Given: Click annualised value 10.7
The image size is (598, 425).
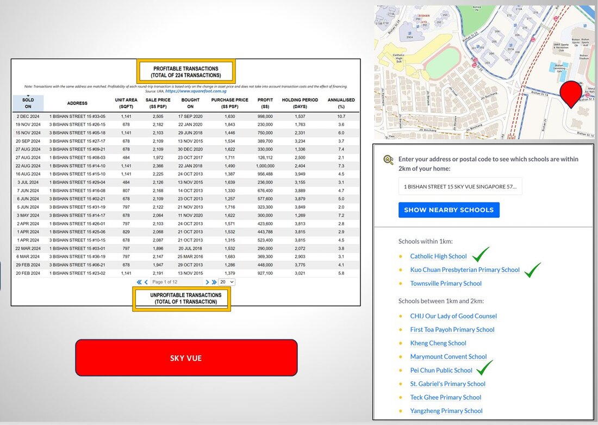Looking at the screenshot, I should 341,116.
